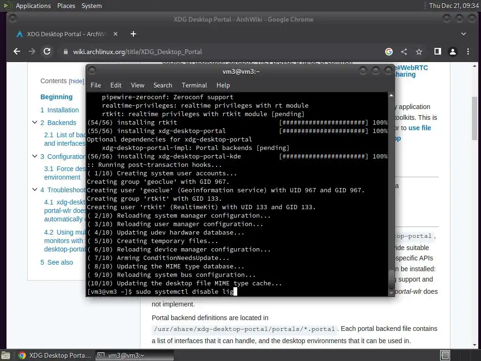
Task: Collapse the Troubleshooting contents section
Action: pos(35,190)
